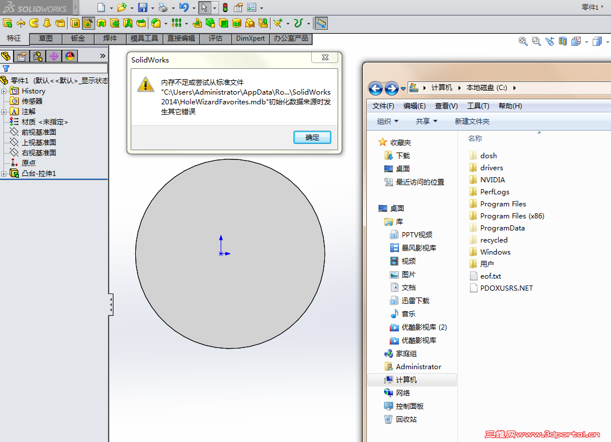Open the ConfigurationManager panel tab icon

pos(38,57)
